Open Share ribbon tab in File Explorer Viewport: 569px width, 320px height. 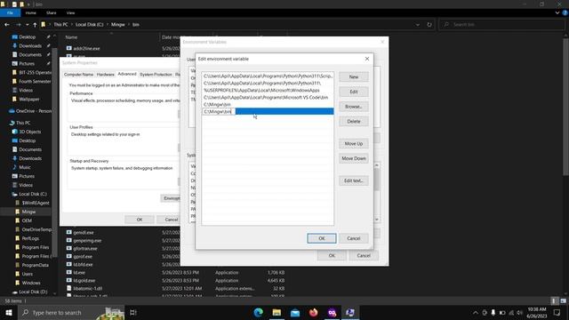pyautogui.click(x=52, y=12)
